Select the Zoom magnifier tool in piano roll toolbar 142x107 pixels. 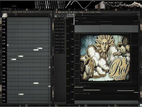(x=24, y=12)
